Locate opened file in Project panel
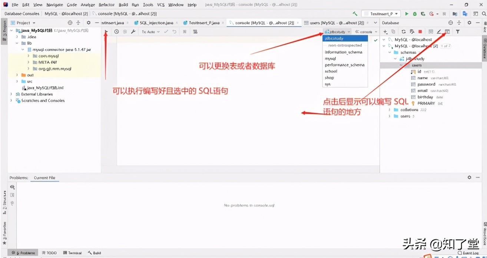The image size is (487, 258). 70,23
